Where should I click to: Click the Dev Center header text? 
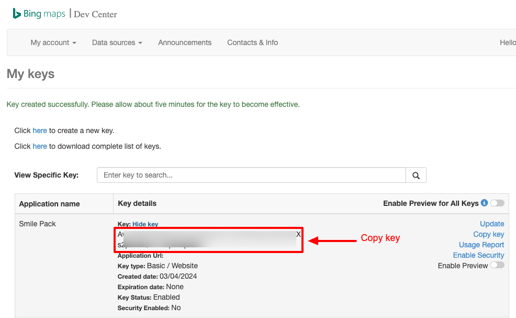click(95, 14)
